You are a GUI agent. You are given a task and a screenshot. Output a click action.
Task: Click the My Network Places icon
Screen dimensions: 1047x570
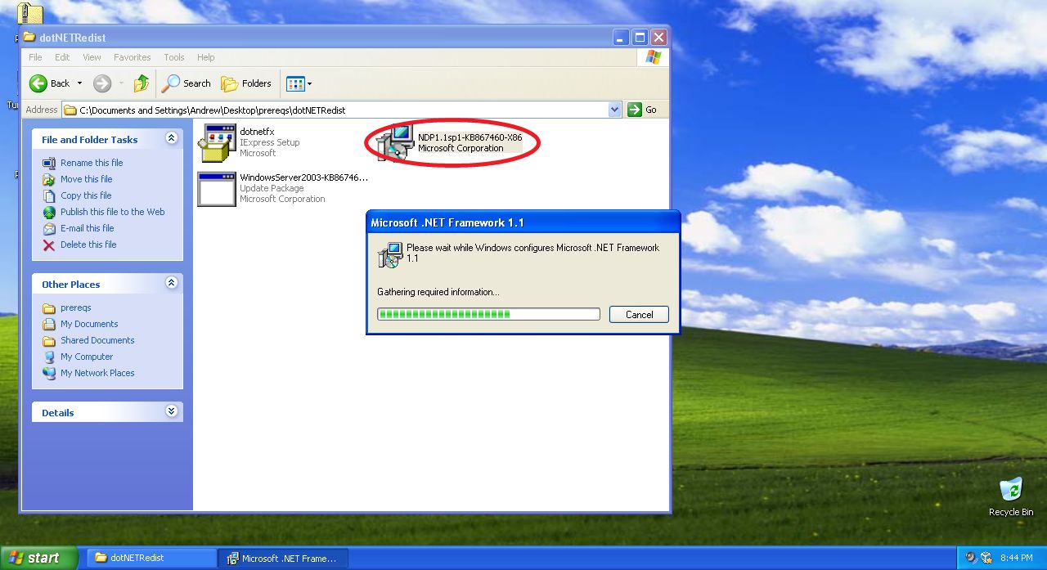pyautogui.click(x=49, y=373)
